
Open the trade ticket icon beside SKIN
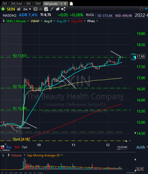[x=19, y=9]
